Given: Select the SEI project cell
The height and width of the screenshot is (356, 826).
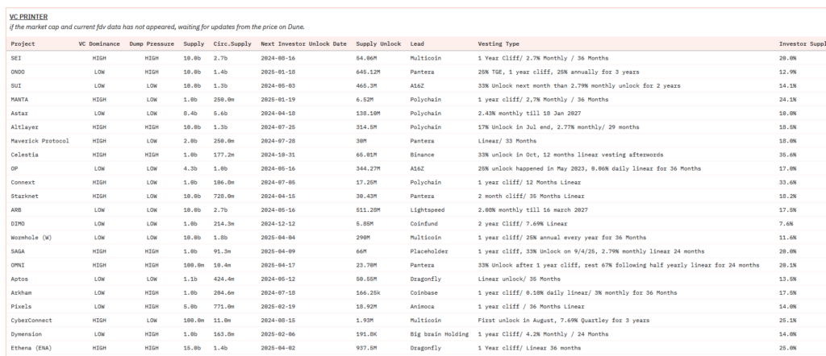Looking at the screenshot, I should pyautogui.click(x=16, y=58).
